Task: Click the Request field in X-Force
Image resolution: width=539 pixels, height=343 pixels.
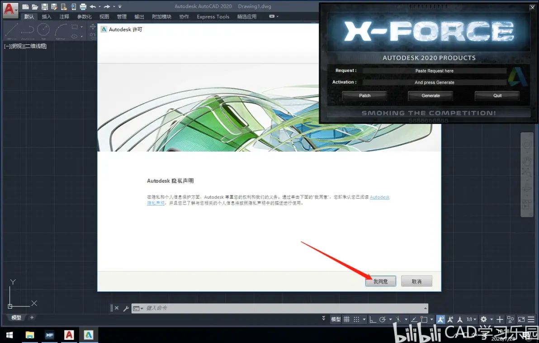Action: pos(435,71)
